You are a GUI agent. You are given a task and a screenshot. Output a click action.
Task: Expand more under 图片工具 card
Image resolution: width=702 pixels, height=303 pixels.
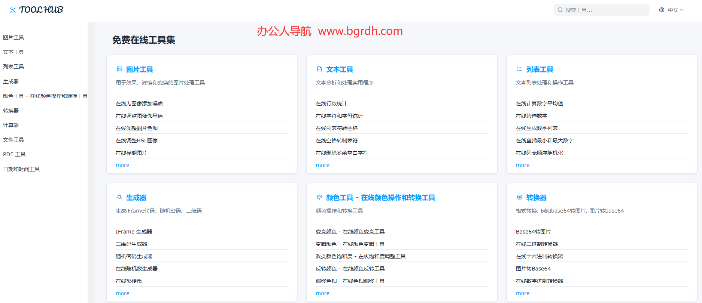[x=122, y=165]
